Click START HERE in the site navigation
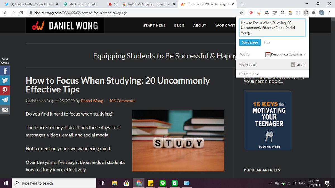 tap(154, 25)
